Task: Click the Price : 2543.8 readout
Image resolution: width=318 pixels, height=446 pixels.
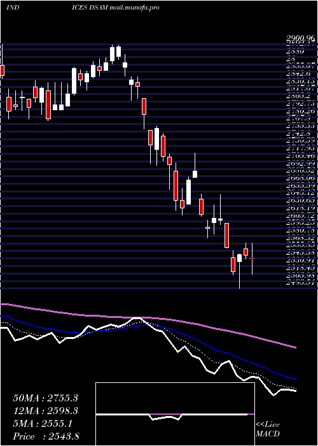Action: point(46,436)
